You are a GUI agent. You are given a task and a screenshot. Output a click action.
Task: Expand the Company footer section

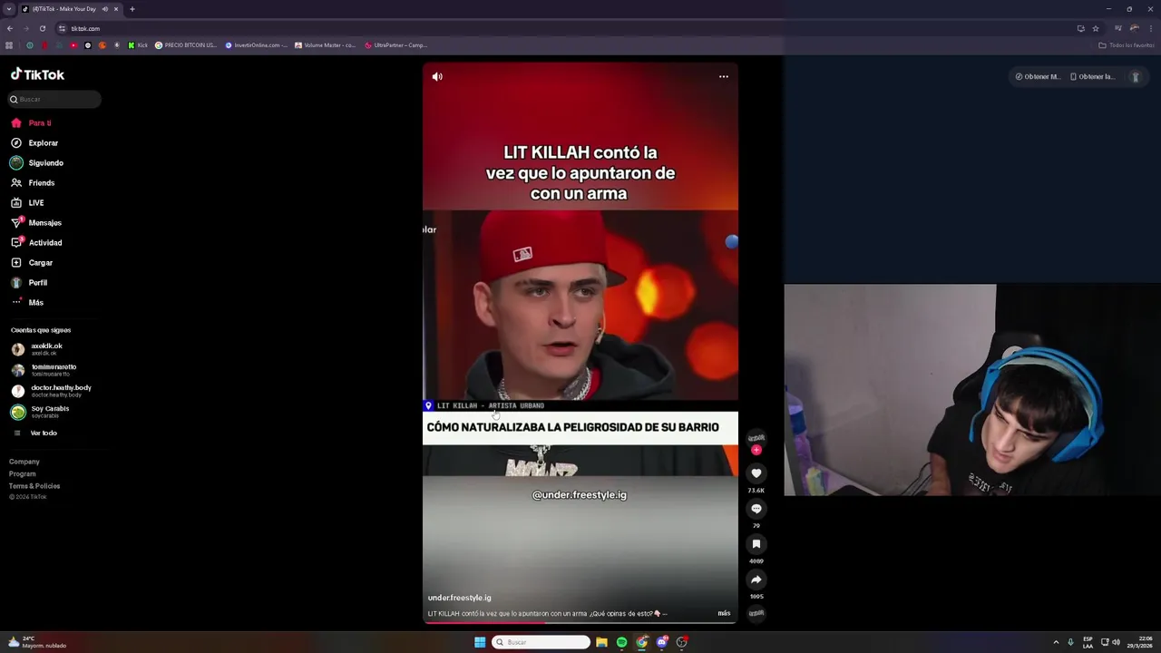(x=24, y=462)
